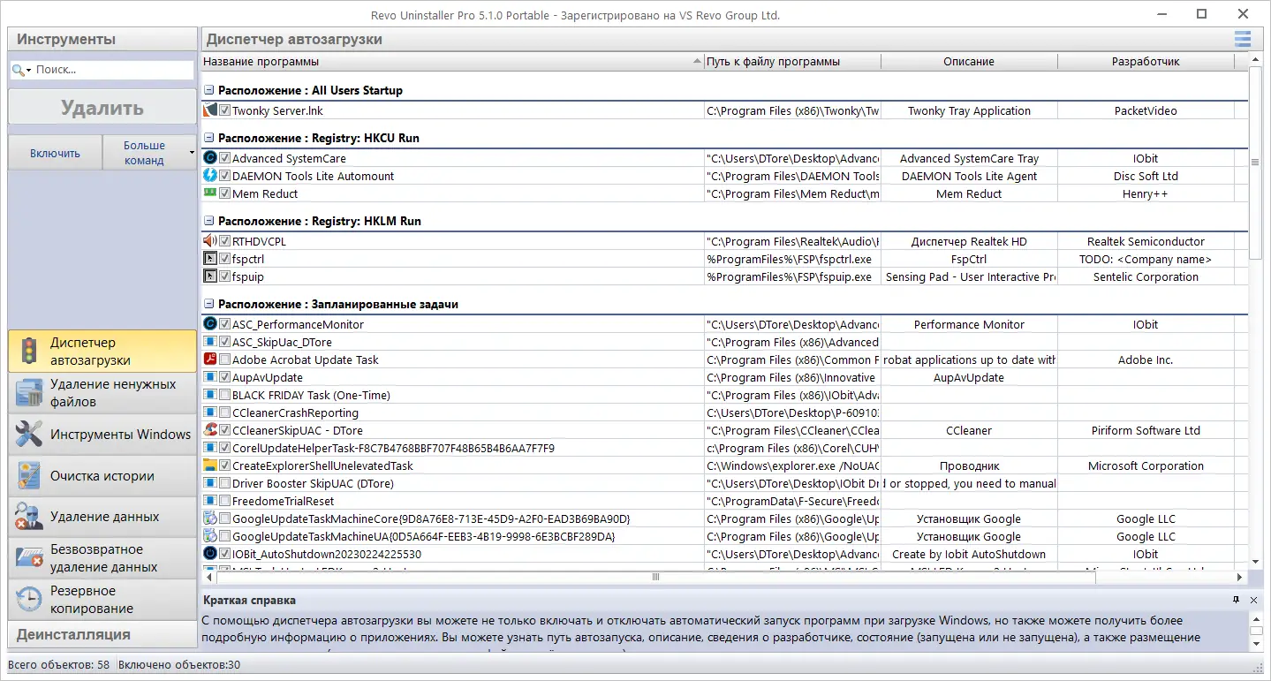The width and height of the screenshot is (1271, 681).
Task: Click the Driver Booster SkipUAC row icon
Action: (x=210, y=483)
